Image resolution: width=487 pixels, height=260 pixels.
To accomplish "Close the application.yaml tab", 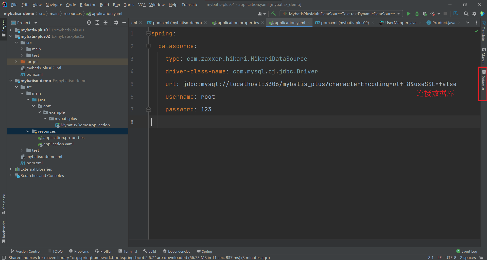I will tap(309, 23).
